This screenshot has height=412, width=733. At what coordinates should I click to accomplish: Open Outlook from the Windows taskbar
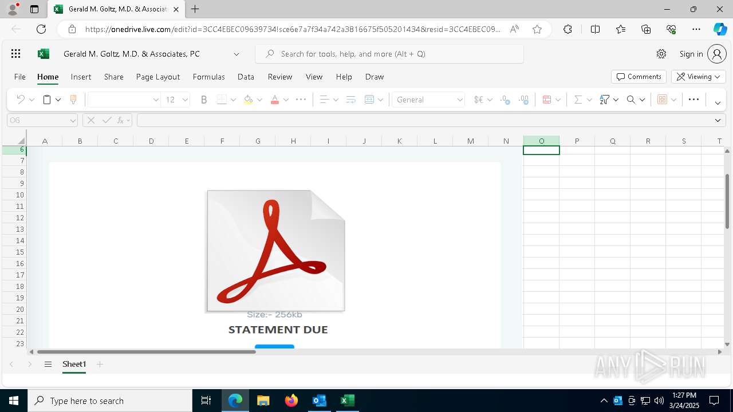tap(319, 401)
